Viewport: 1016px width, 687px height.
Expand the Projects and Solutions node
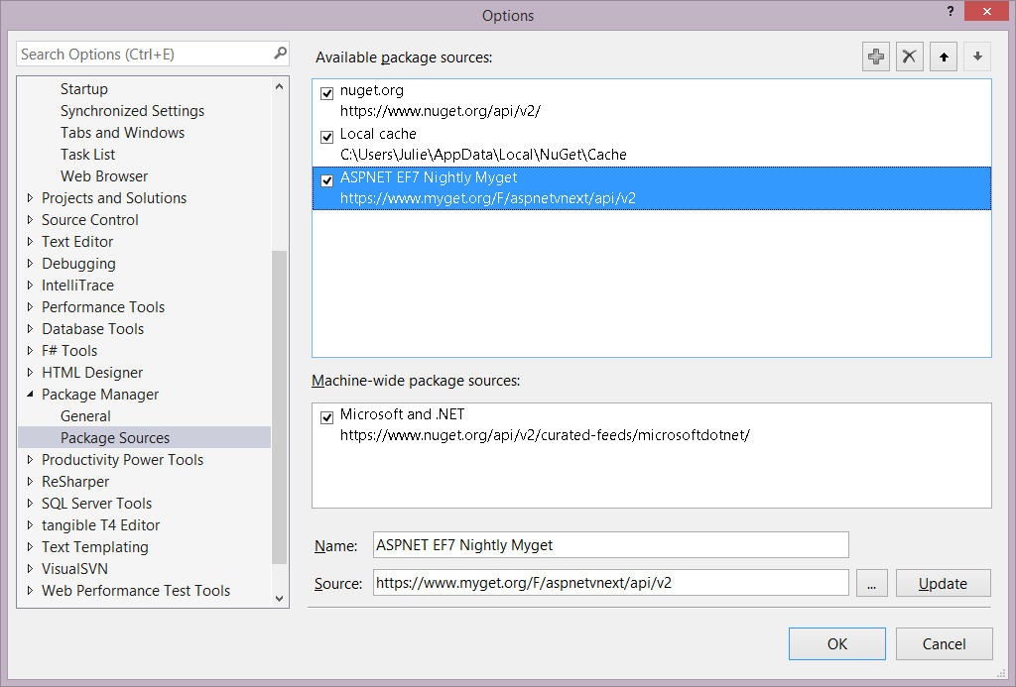tap(30, 198)
